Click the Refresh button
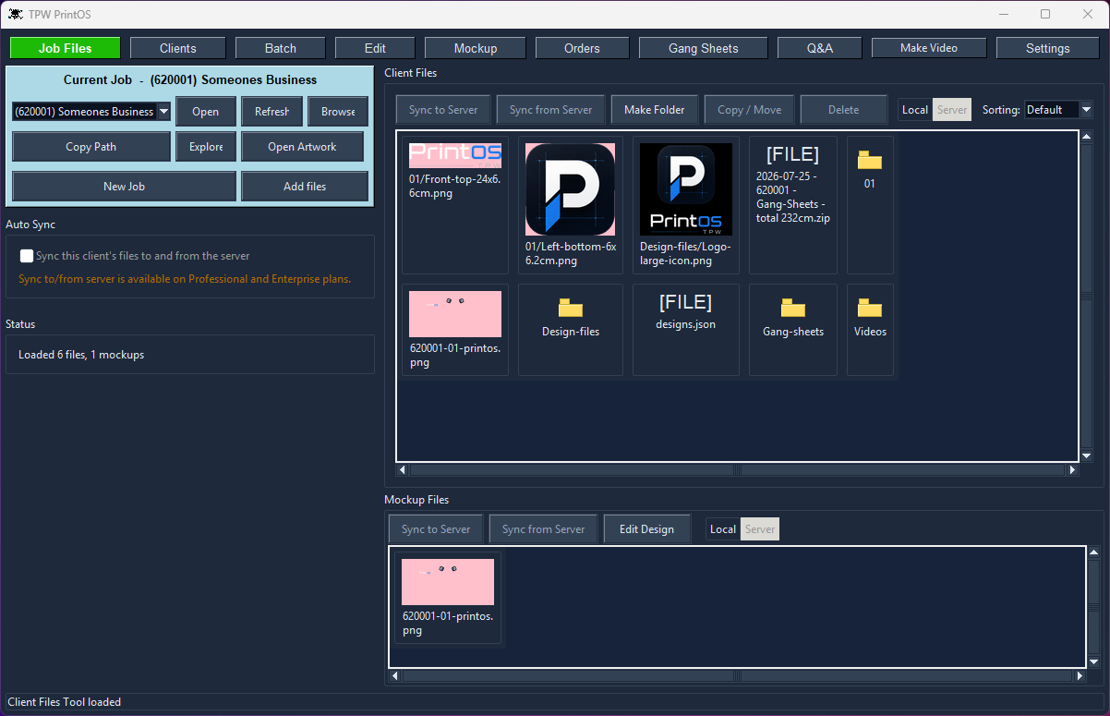Screen dimensions: 1110x716 272,112
